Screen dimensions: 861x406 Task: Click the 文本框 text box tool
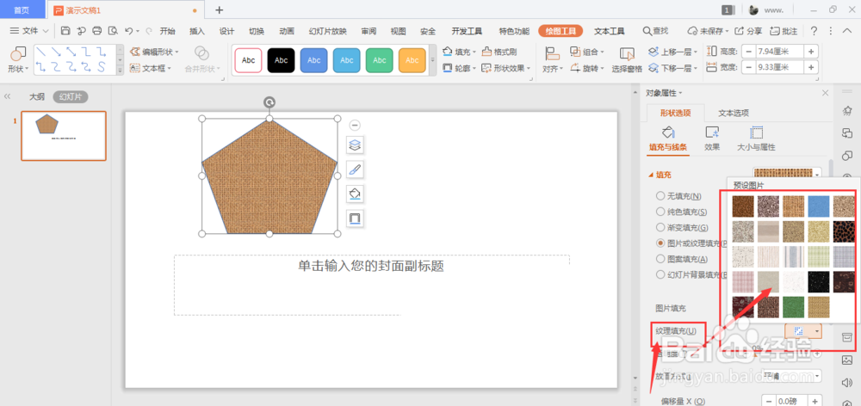pos(151,68)
